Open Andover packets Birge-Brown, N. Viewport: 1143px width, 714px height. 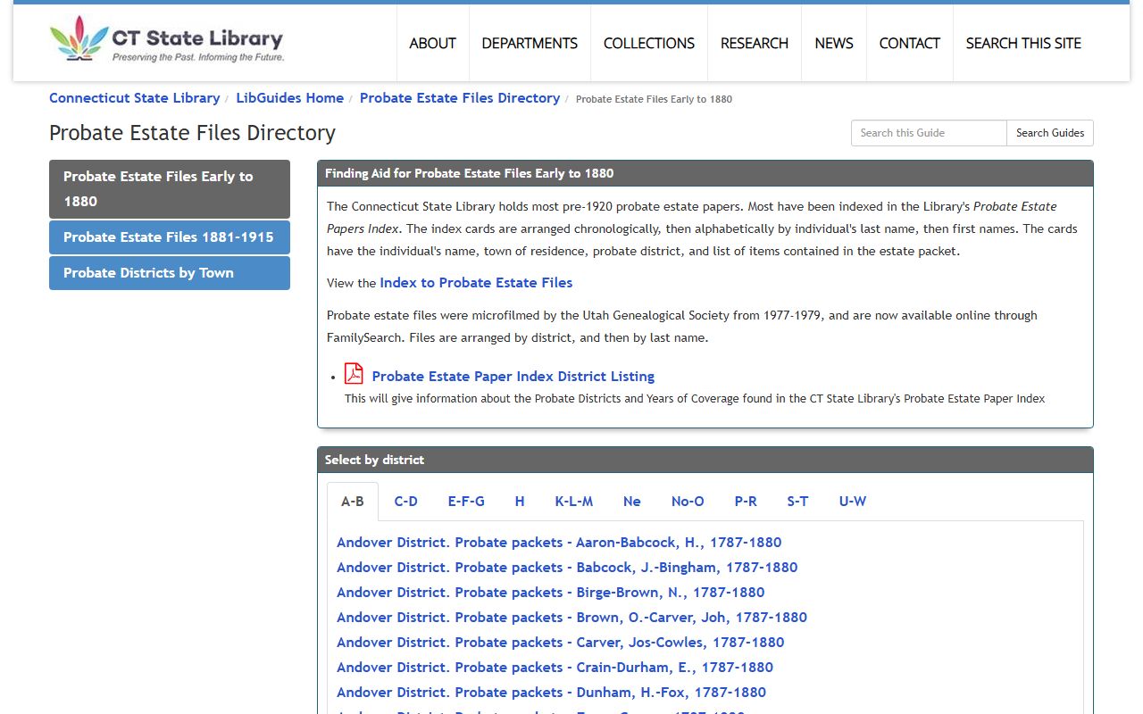tap(551, 593)
